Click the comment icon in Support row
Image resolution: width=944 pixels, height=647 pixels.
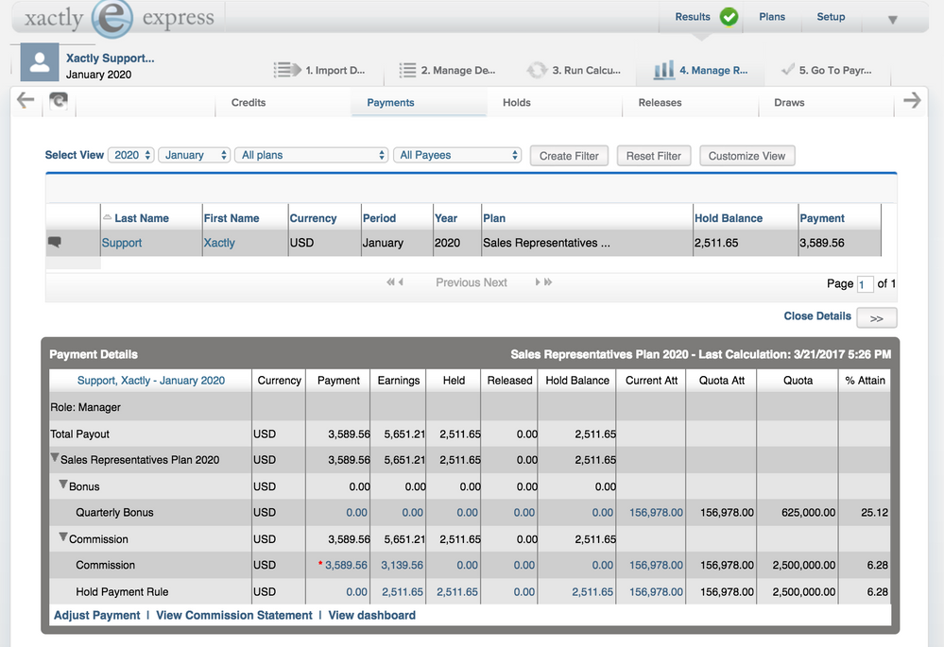[54, 242]
